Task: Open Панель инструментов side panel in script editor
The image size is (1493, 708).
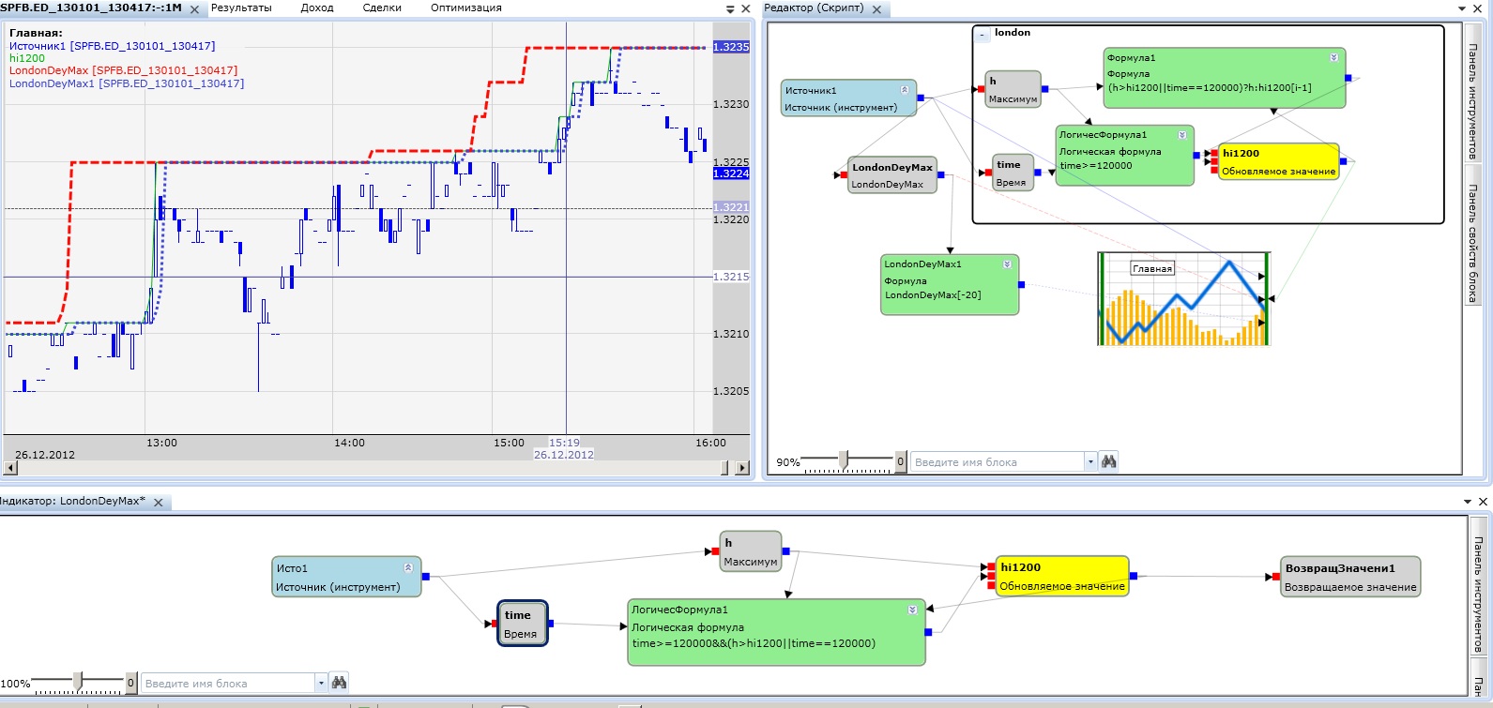Action: (x=1472, y=93)
